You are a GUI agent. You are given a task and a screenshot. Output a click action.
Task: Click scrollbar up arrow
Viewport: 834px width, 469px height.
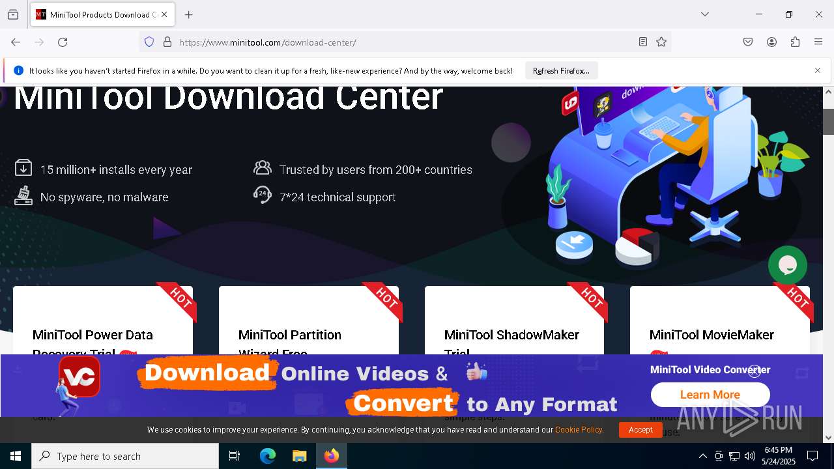tap(828, 92)
